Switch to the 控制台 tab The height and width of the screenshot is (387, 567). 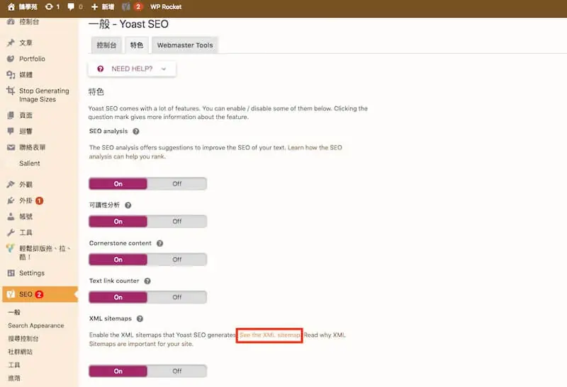click(x=106, y=45)
